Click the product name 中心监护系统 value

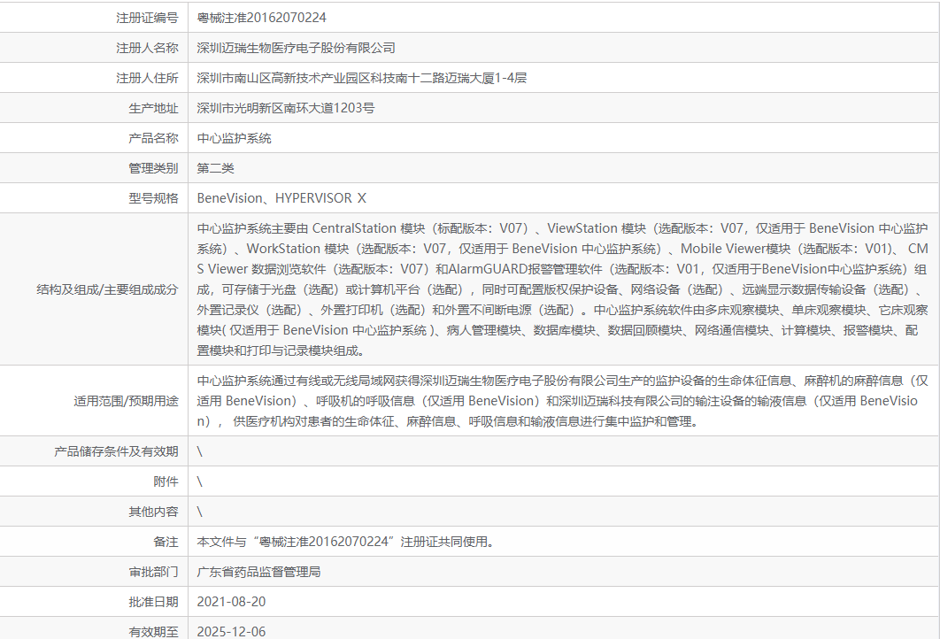point(234,138)
